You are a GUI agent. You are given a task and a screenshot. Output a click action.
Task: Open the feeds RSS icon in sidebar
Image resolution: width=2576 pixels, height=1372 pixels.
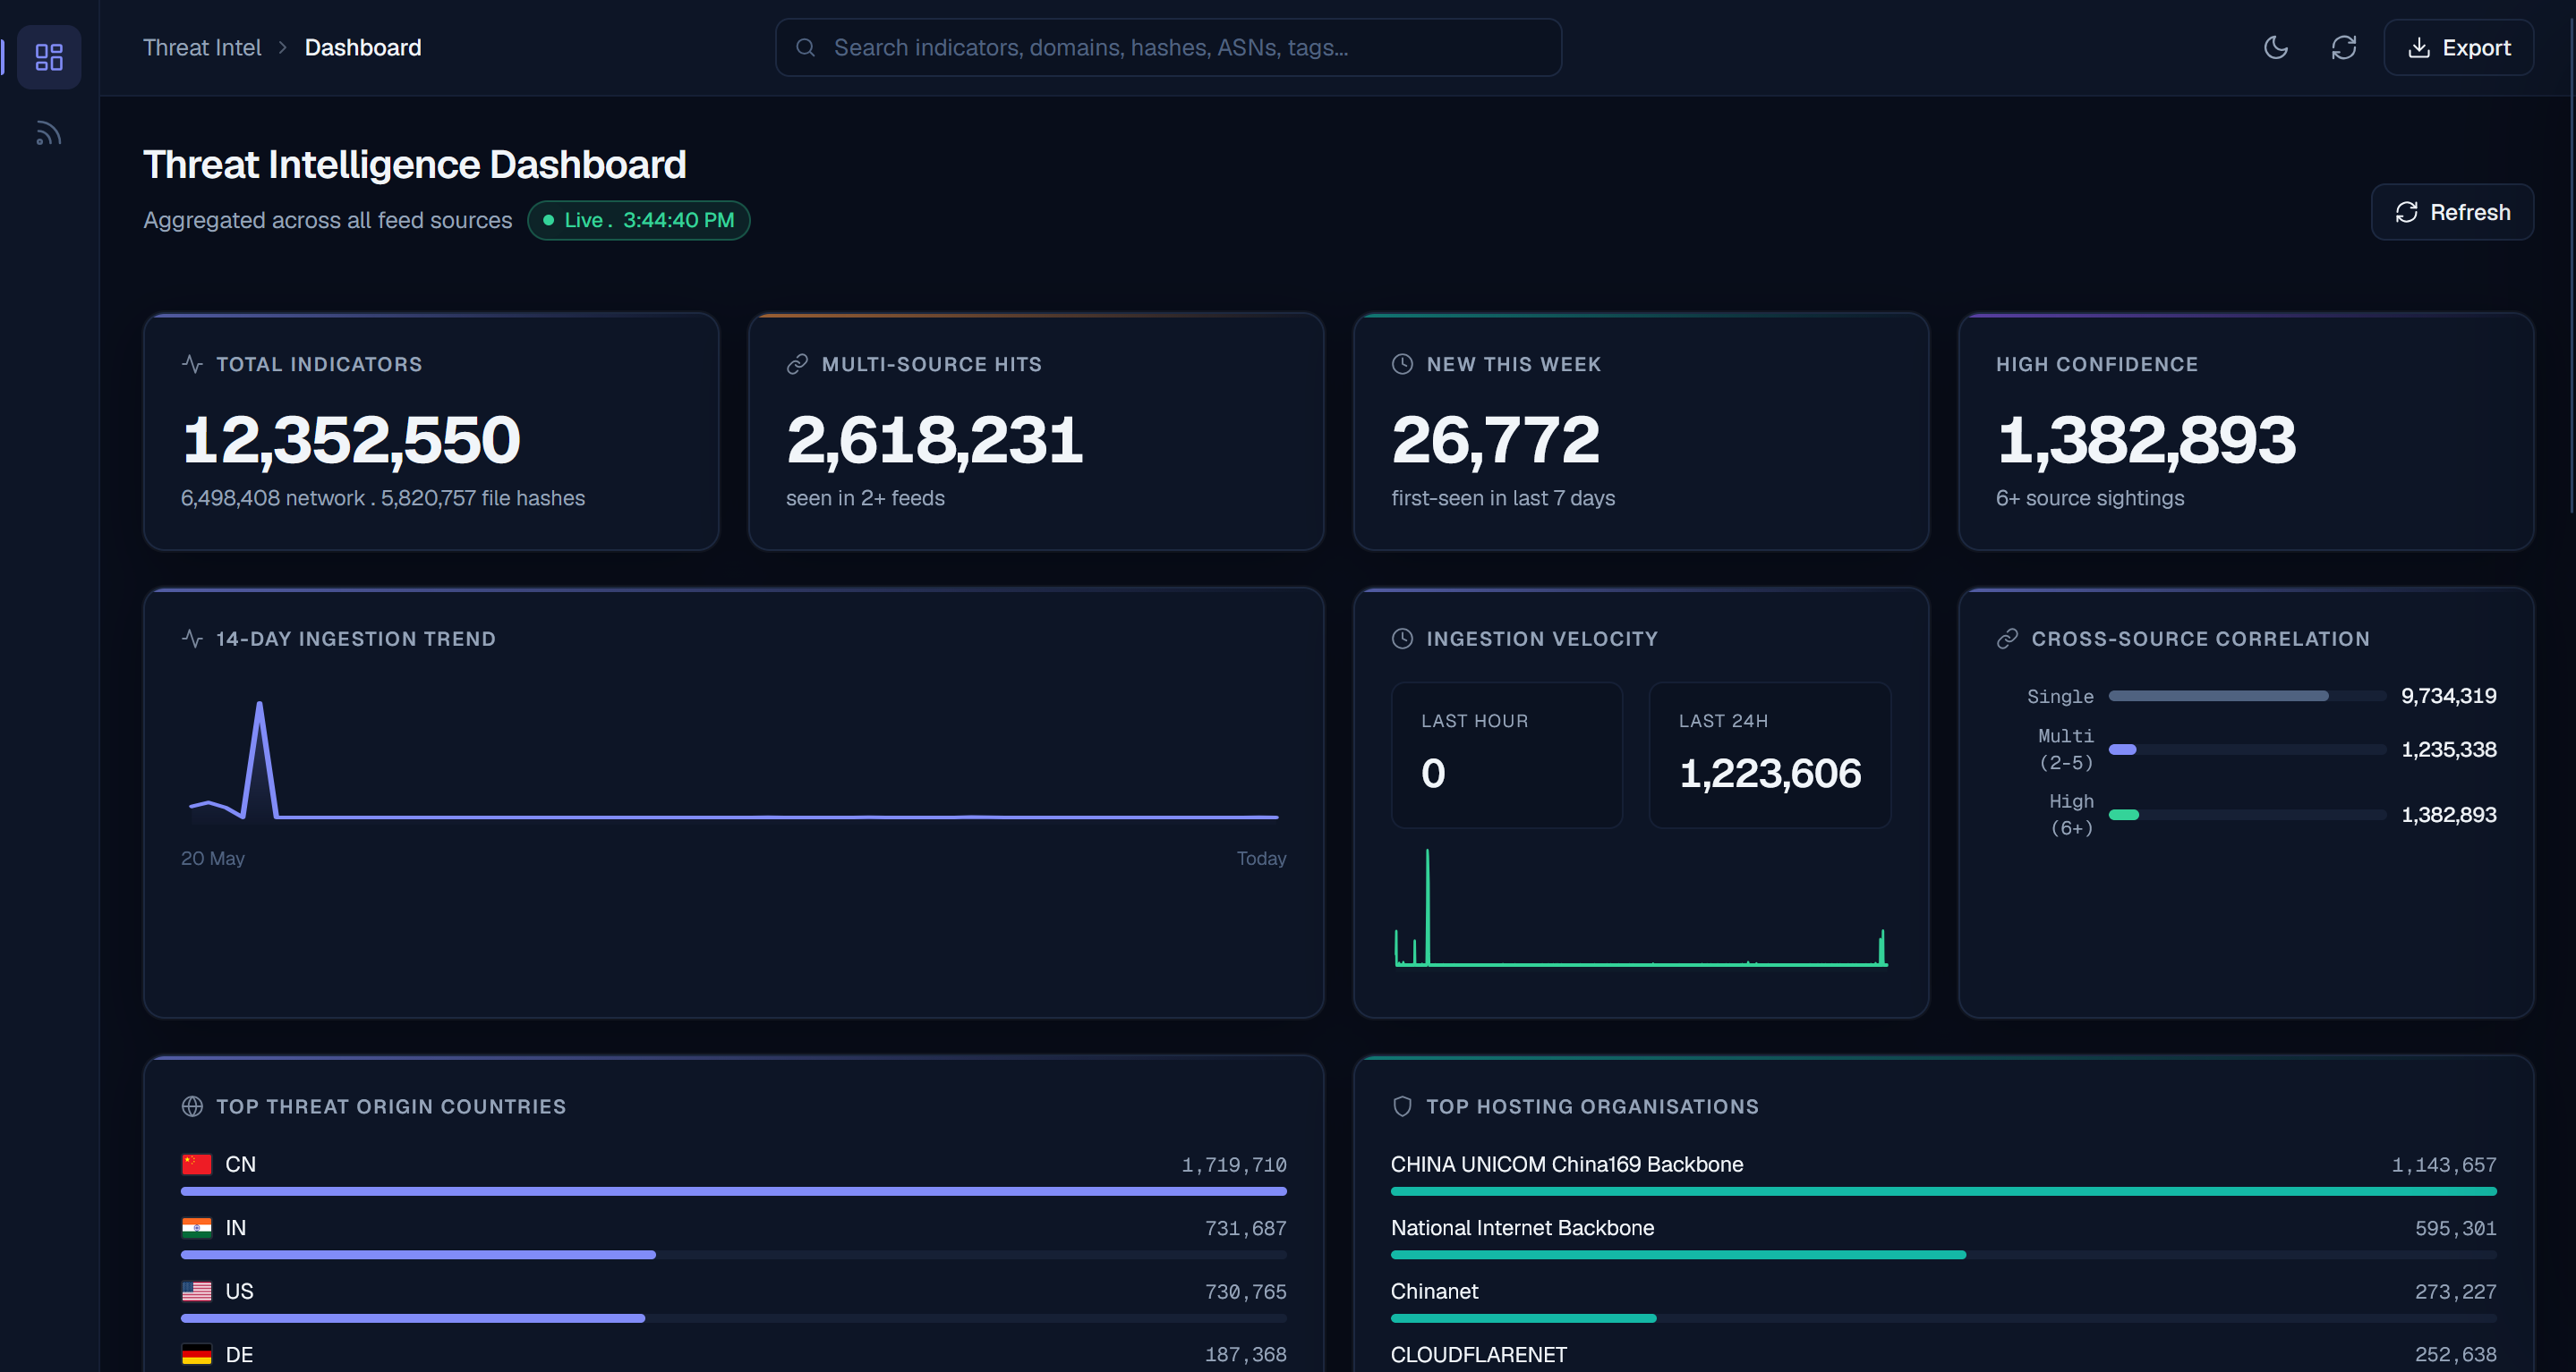pyautogui.click(x=49, y=134)
